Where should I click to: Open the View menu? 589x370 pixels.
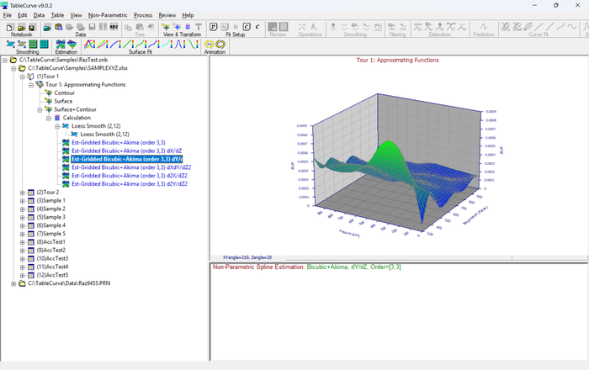[x=76, y=15]
